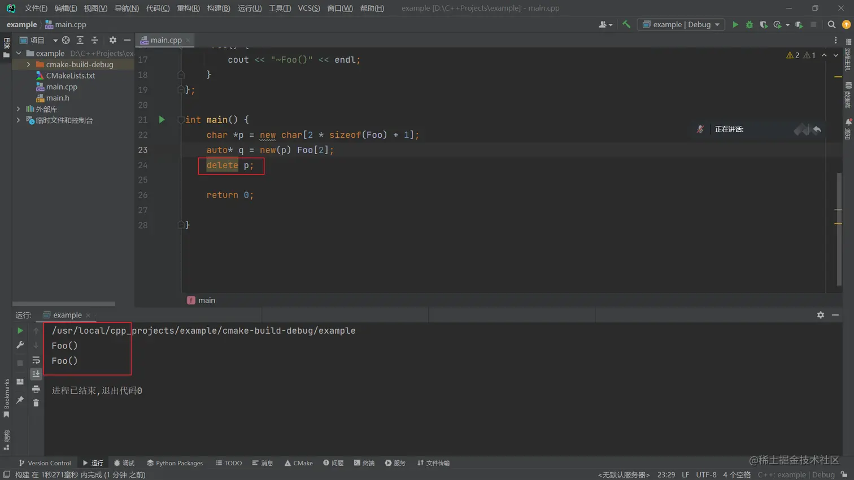This screenshot has height=480, width=854.
Task: Open Bookmarks side tool window
Action: click(7, 398)
